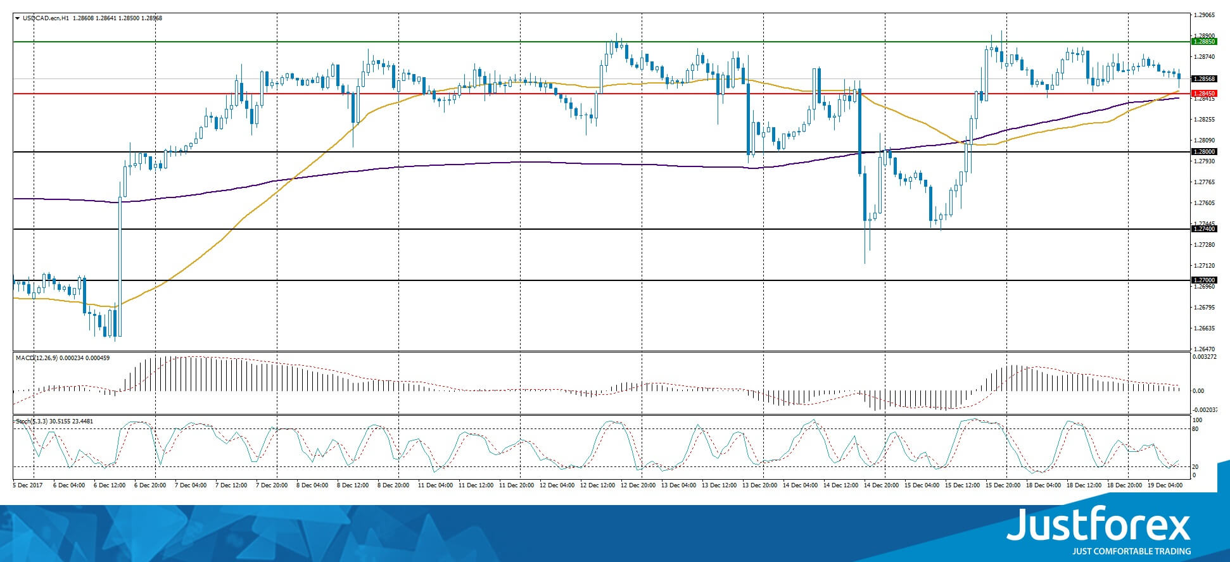Click the Stoch(5,3,3) indicator label

tap(32, 421)
